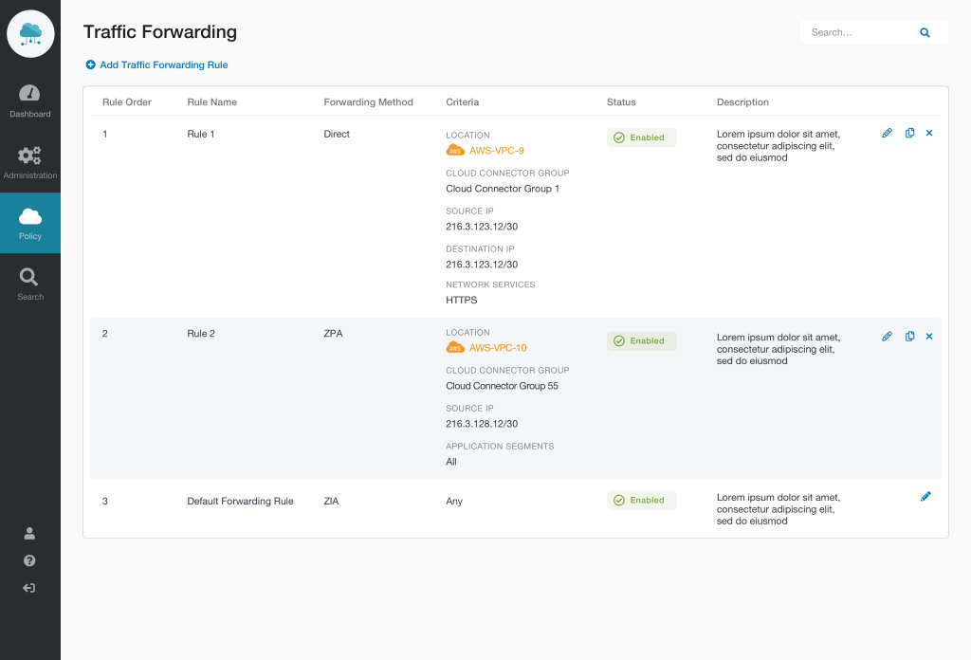Image resolution: width=971 pixels, height=660 pixels.
Task: Open help via the question mark icon
Action: point(29,560)
